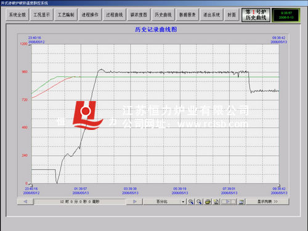Click the 退出系统 button

click(x=212, y=15)
